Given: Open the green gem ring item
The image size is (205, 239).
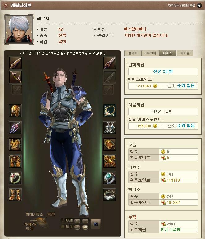Looking at the screenshot, I should [x=110, y=178].
